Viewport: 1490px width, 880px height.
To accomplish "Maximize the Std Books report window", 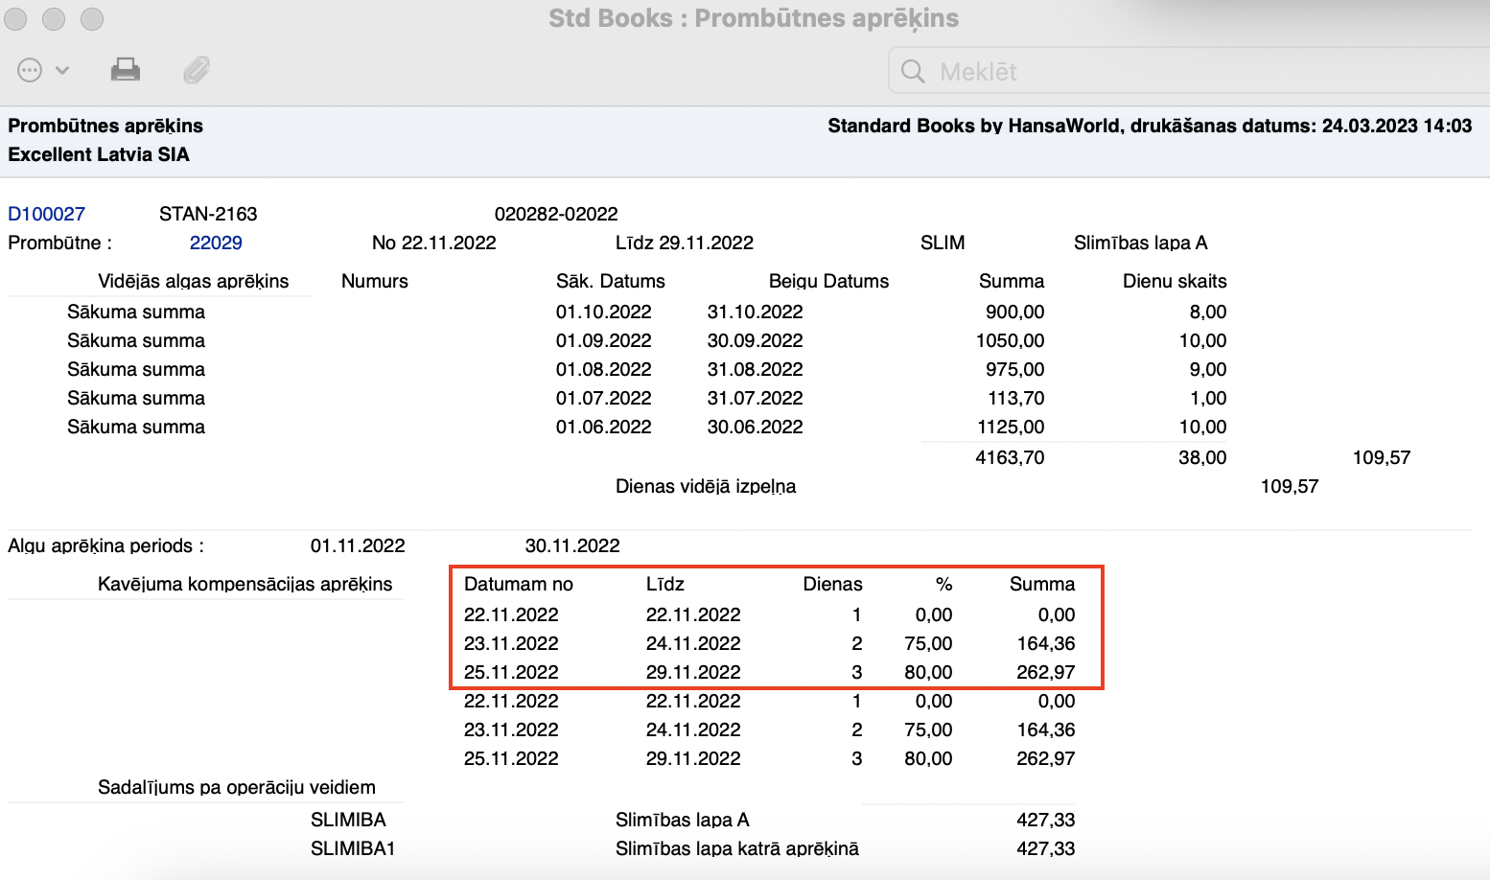I will (x=91, y=19).
